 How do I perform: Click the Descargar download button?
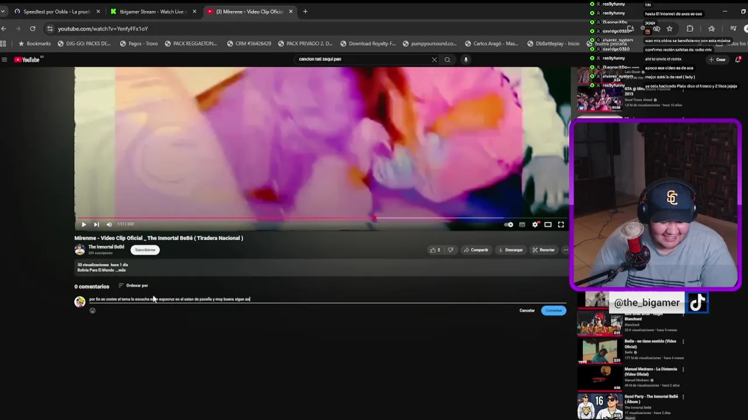[x=511, y=250]
